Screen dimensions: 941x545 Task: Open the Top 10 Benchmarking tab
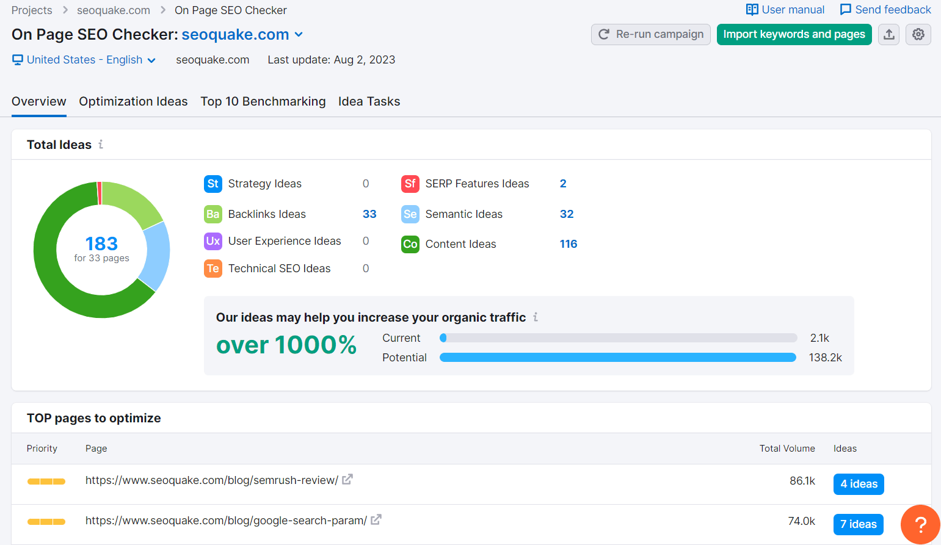click(263, 101)
